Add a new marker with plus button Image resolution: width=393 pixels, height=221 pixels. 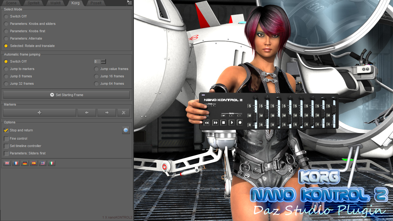click(40, 113)
